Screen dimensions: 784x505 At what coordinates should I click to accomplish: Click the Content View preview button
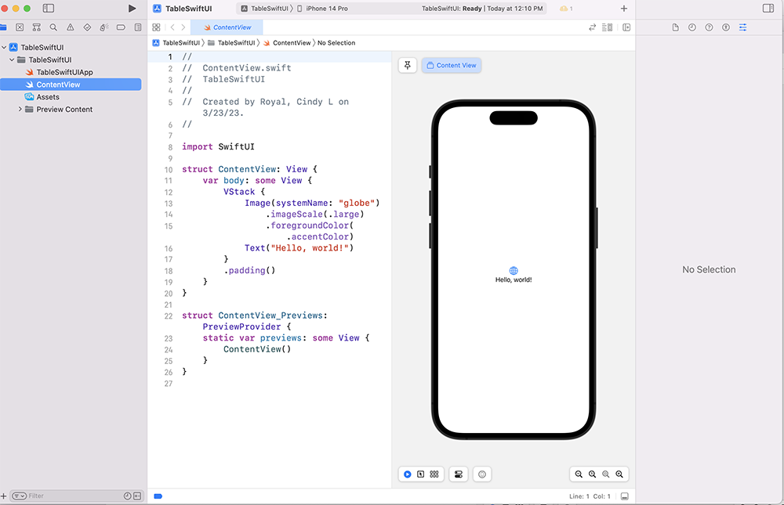tap(452, 65)
